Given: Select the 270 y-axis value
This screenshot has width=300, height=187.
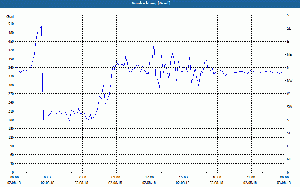Looking at the screenshot, I should click(x=11, y=94).
